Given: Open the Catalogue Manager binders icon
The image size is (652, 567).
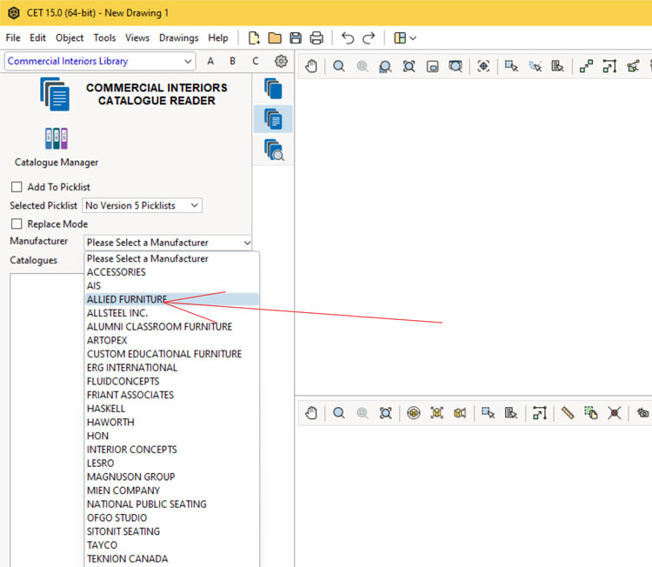Looking at the screenshot, I should click(57, 138).
